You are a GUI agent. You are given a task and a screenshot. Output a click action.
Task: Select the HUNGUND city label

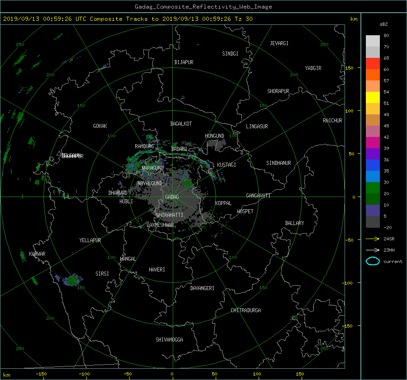click(214, 136)
